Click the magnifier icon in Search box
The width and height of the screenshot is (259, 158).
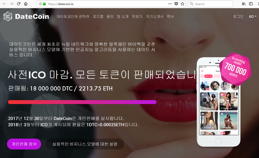click(191, 4)
